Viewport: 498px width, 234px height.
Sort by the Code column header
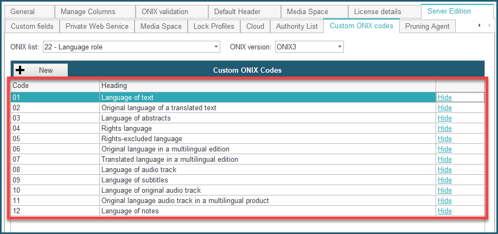click(x=54, y=86)
